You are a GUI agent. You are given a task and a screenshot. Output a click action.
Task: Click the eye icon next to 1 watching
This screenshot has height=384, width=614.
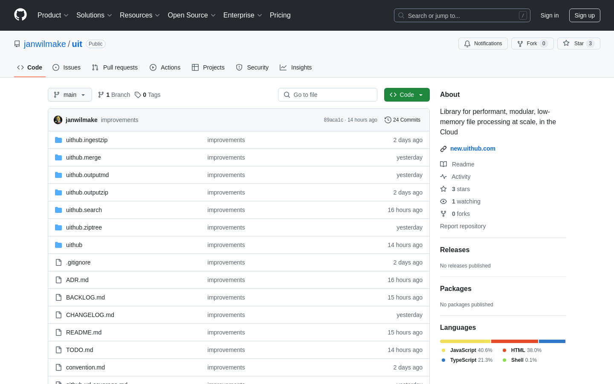click(x=443, y=201)
